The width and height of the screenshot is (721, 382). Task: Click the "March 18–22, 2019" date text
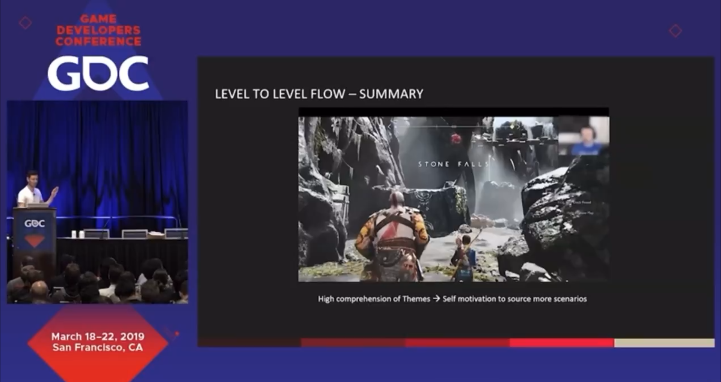(98, 336)
